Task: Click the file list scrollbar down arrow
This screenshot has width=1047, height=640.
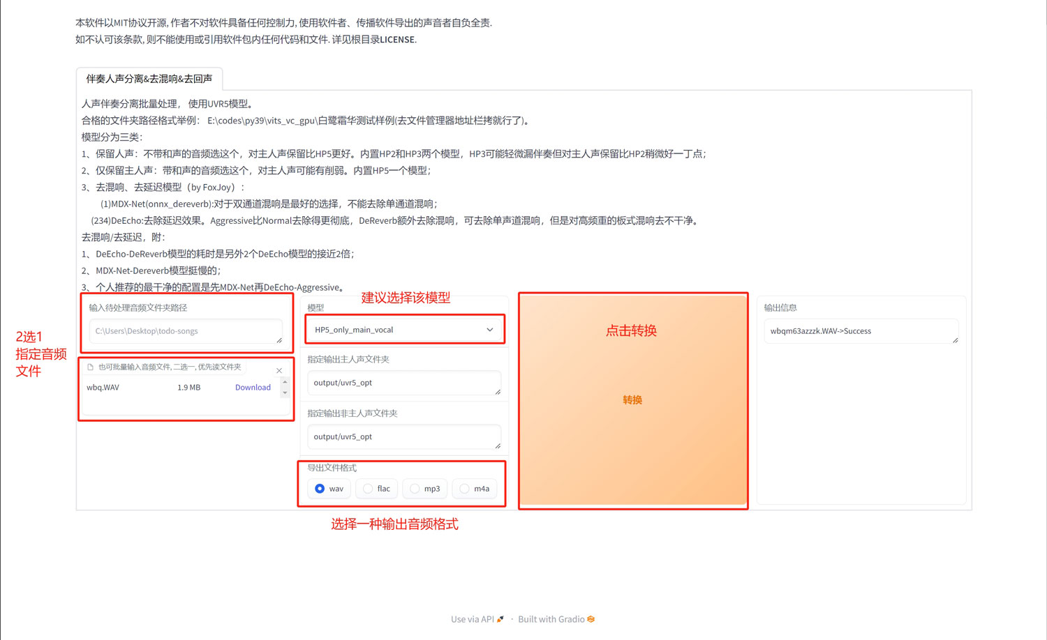Action: (x=285, y=393)
